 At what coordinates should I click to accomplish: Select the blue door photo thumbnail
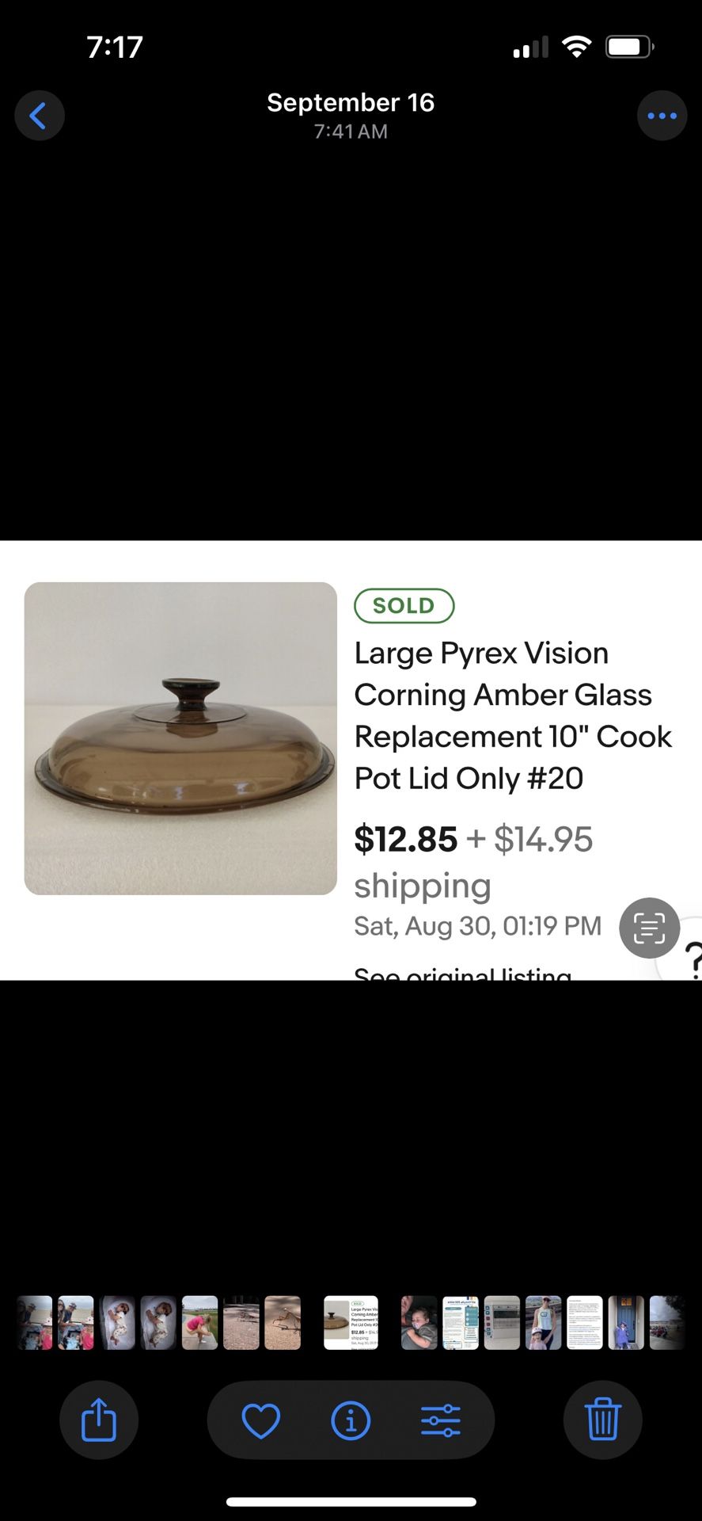click(625, 1322)
